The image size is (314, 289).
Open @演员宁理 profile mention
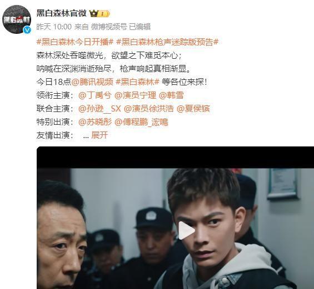pos(135,95)
